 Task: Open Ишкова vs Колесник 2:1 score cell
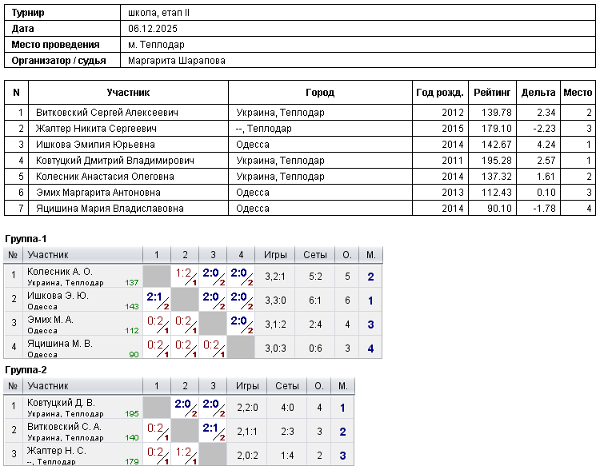coord(157,301)
